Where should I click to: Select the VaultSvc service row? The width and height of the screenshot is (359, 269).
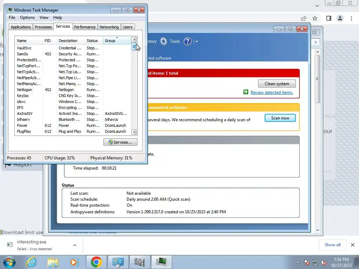[x=73, y=48]
